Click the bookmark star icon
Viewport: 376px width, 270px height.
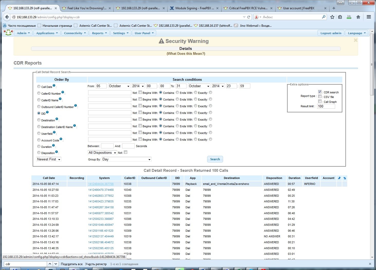tap(332, 17)
